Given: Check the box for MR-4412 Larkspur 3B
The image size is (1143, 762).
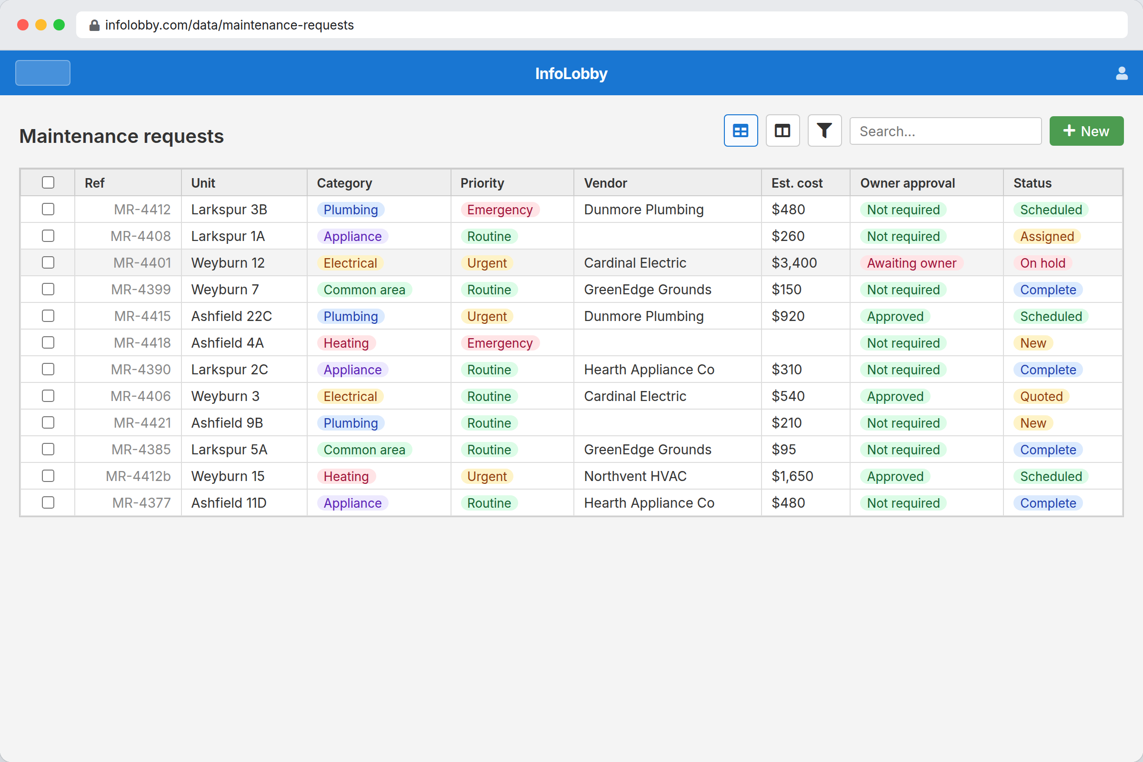Looking at the screenshot, I should tap(48, 210).
